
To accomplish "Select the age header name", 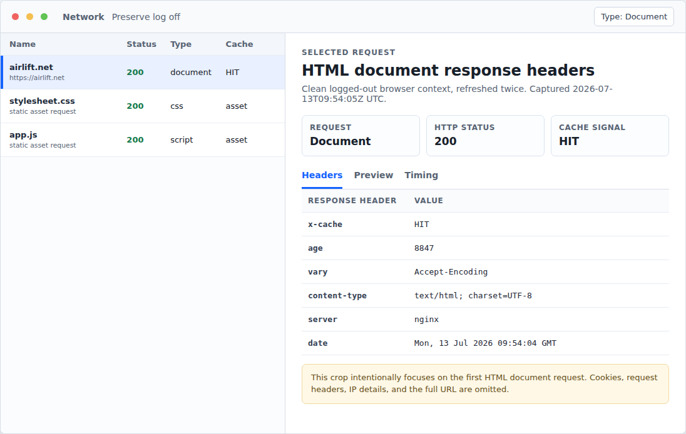I will coord(315,248).
